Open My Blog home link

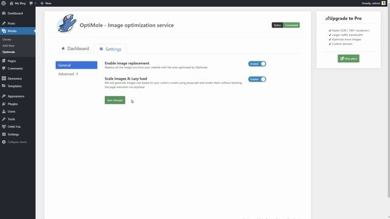click(x=18, y=3)
